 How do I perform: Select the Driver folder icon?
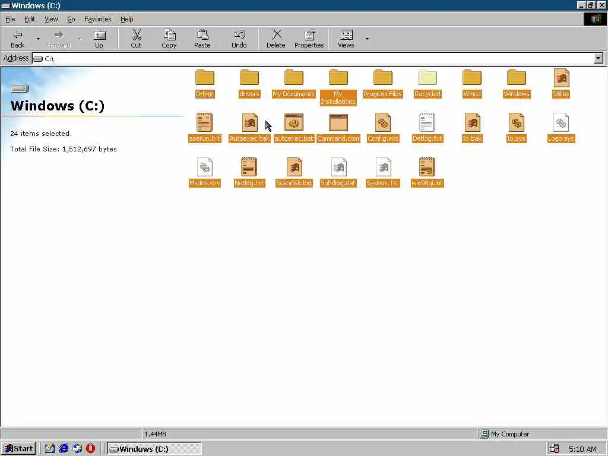(x=205, y=77)
